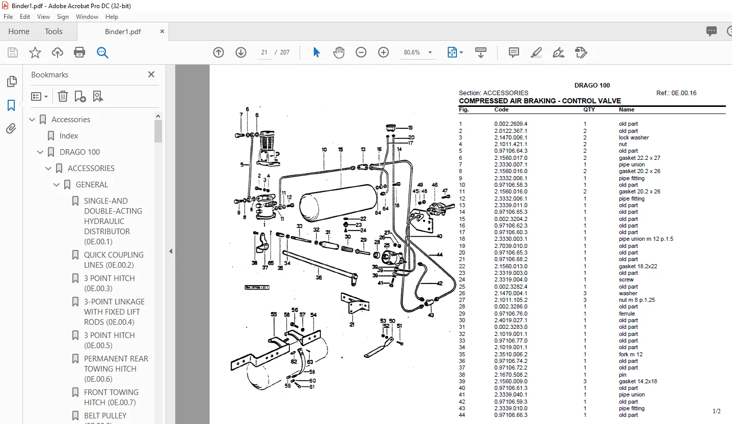Screen dimensions: 732x424
Task: Open Front Towing Hitch bookmark
Action: [111, 398]
